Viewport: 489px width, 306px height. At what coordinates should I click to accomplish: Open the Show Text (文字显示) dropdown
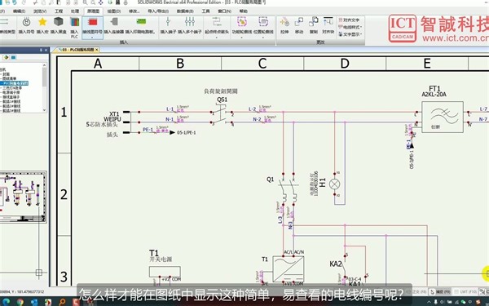tap(350, 34)
